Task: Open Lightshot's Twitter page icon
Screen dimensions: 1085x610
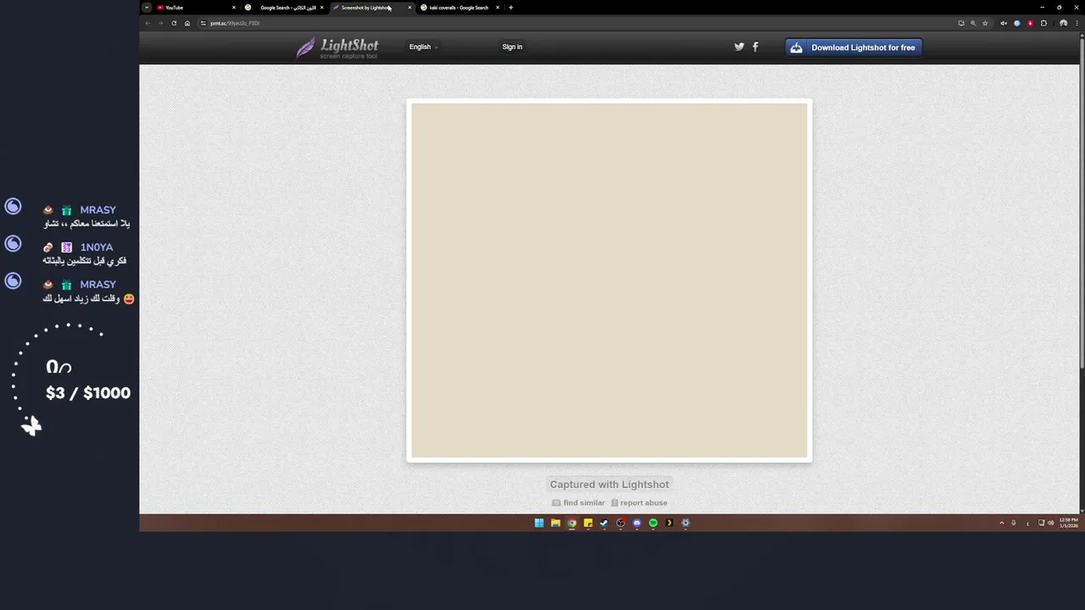Action: click(739, 47)
